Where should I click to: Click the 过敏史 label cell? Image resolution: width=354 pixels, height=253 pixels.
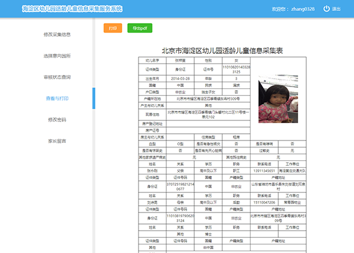click(x=264, y=151)
